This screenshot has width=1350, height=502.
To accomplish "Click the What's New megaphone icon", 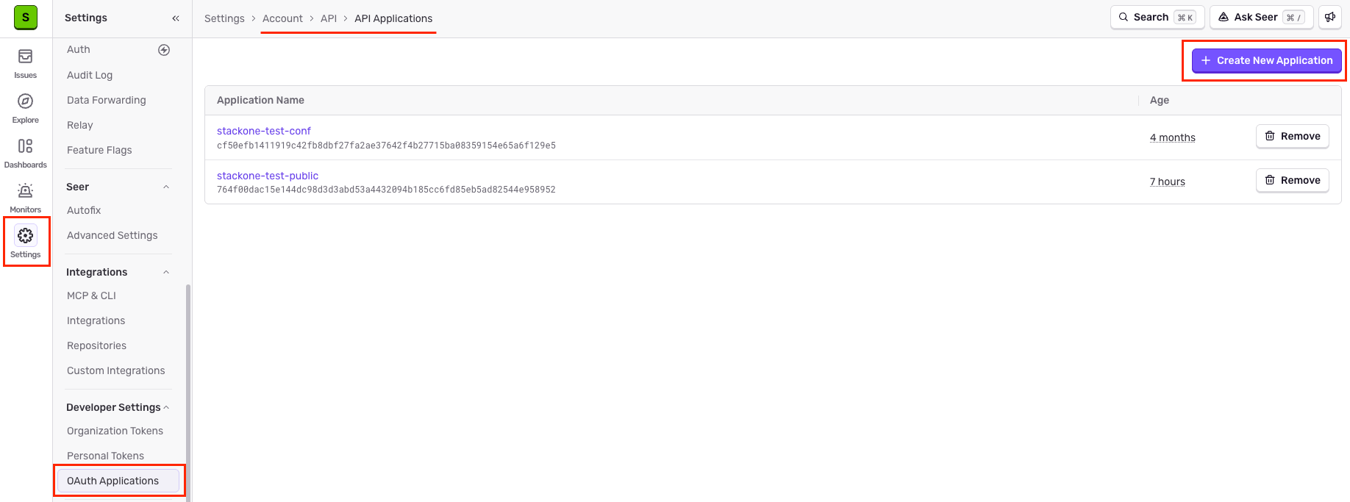I will (x=1330, y=17).
